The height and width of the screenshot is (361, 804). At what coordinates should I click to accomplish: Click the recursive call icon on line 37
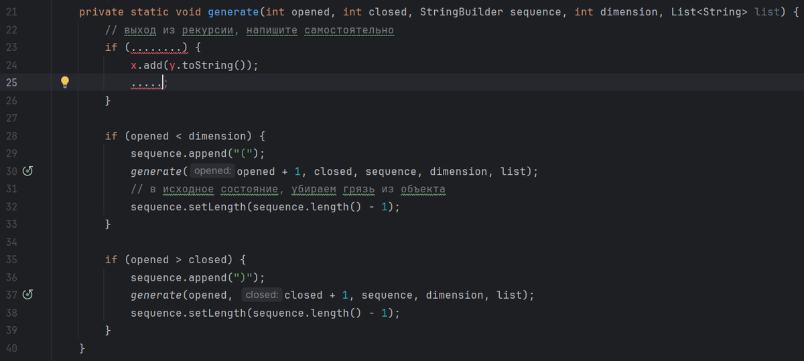pyautogui.click(x=28, y=295)
